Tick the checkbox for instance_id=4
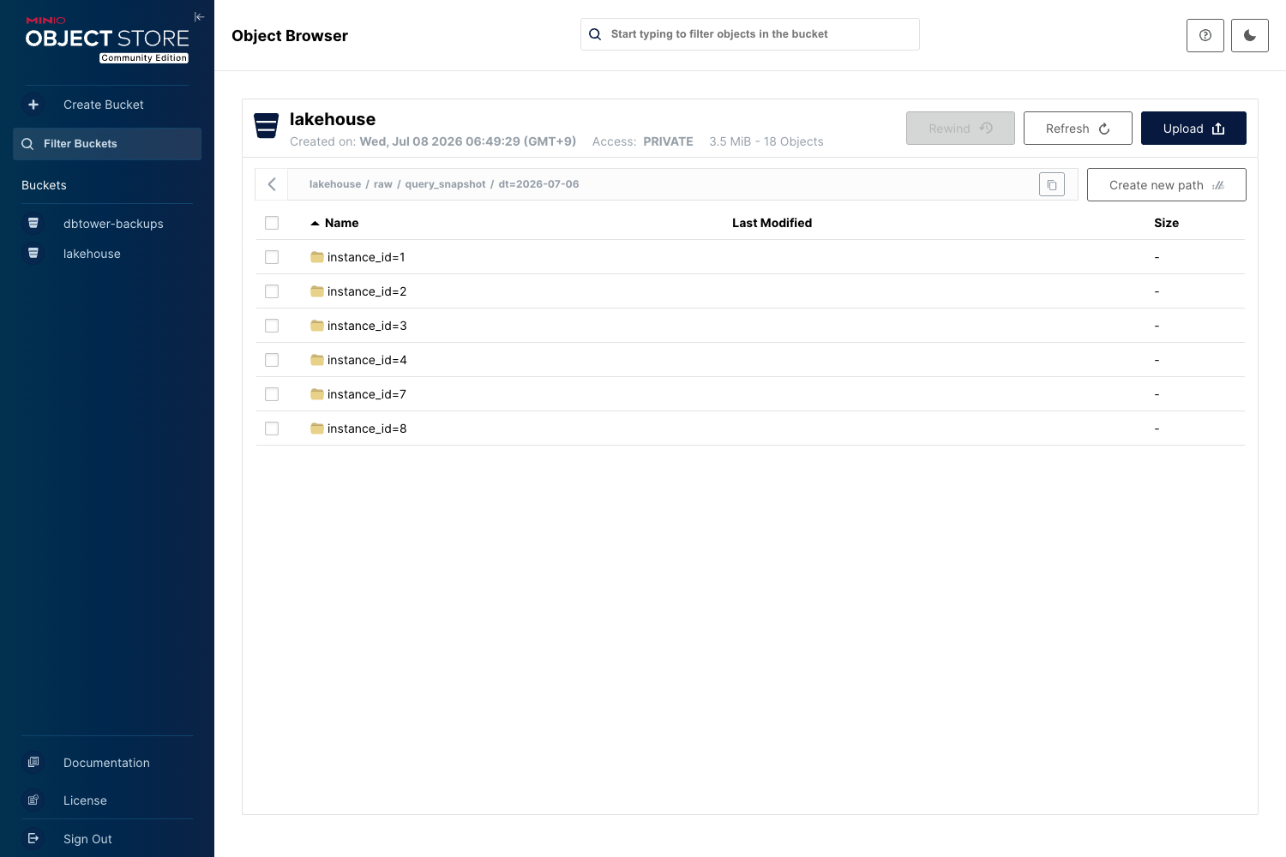 (x=272, y=360)
